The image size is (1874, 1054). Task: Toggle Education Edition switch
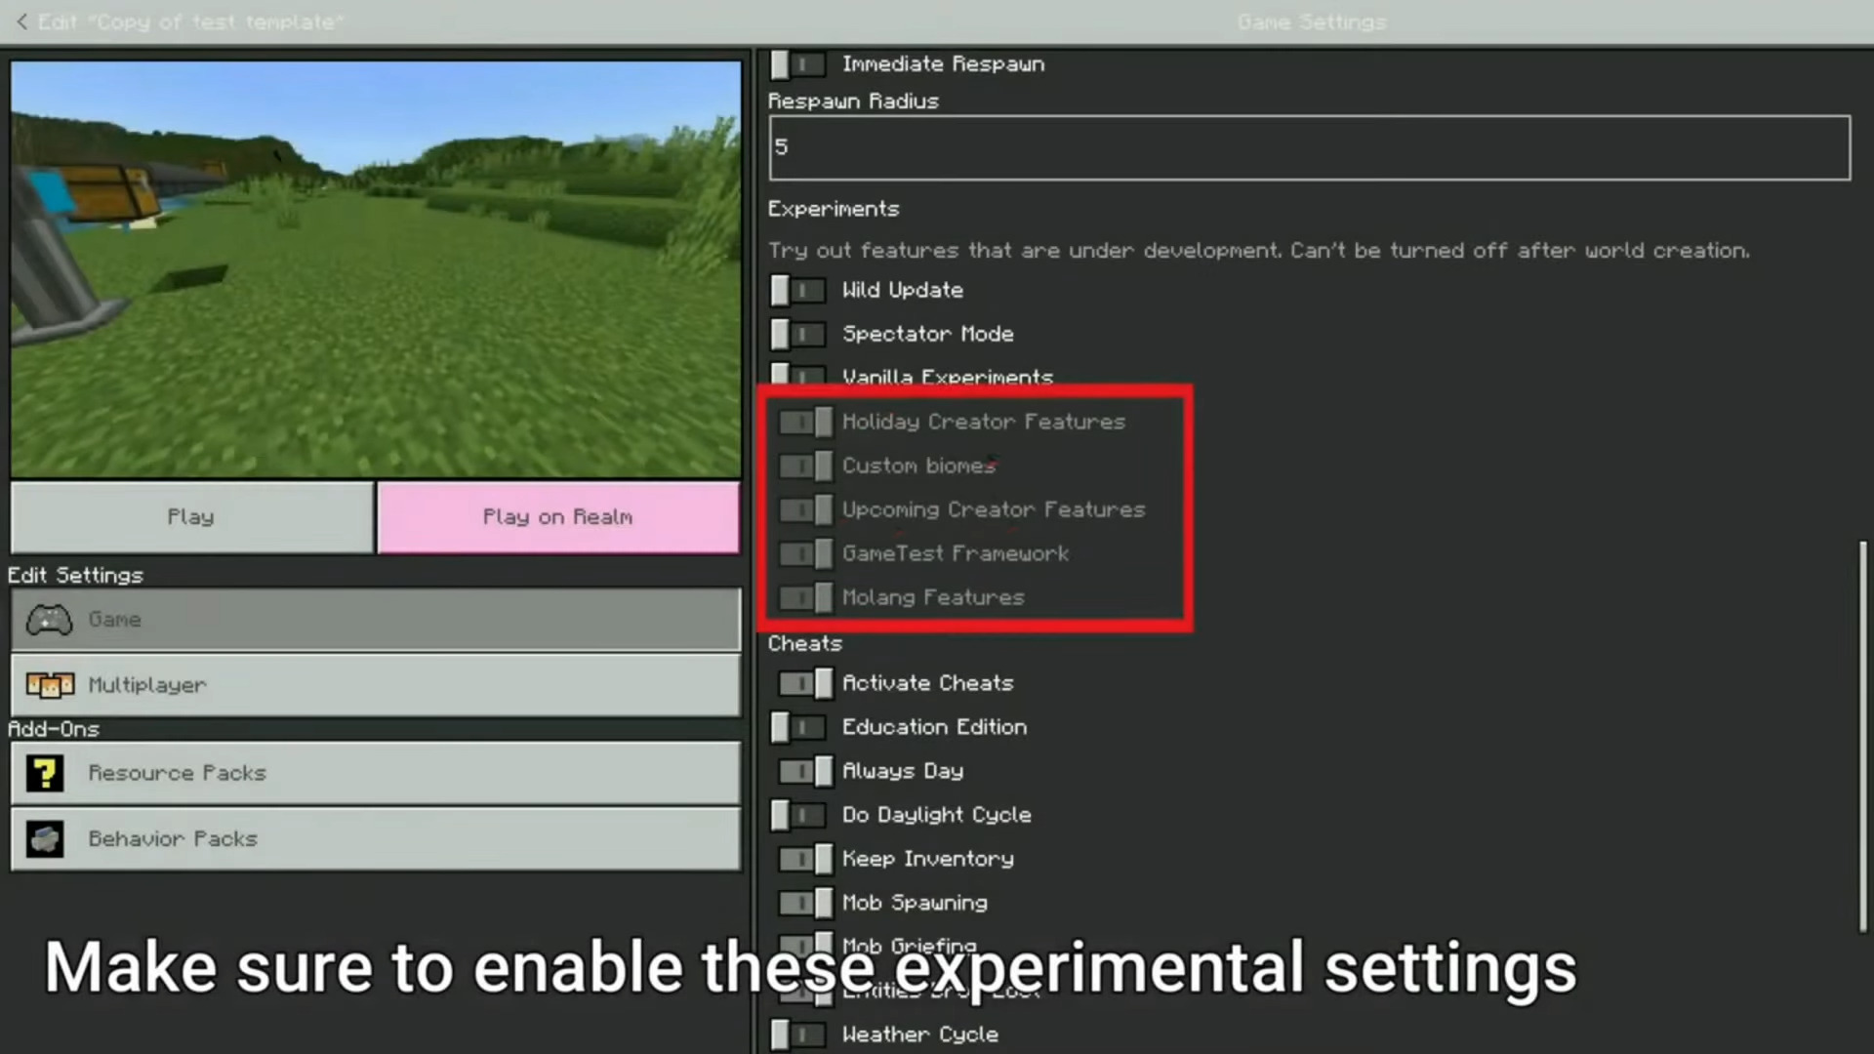click(798, 727)
